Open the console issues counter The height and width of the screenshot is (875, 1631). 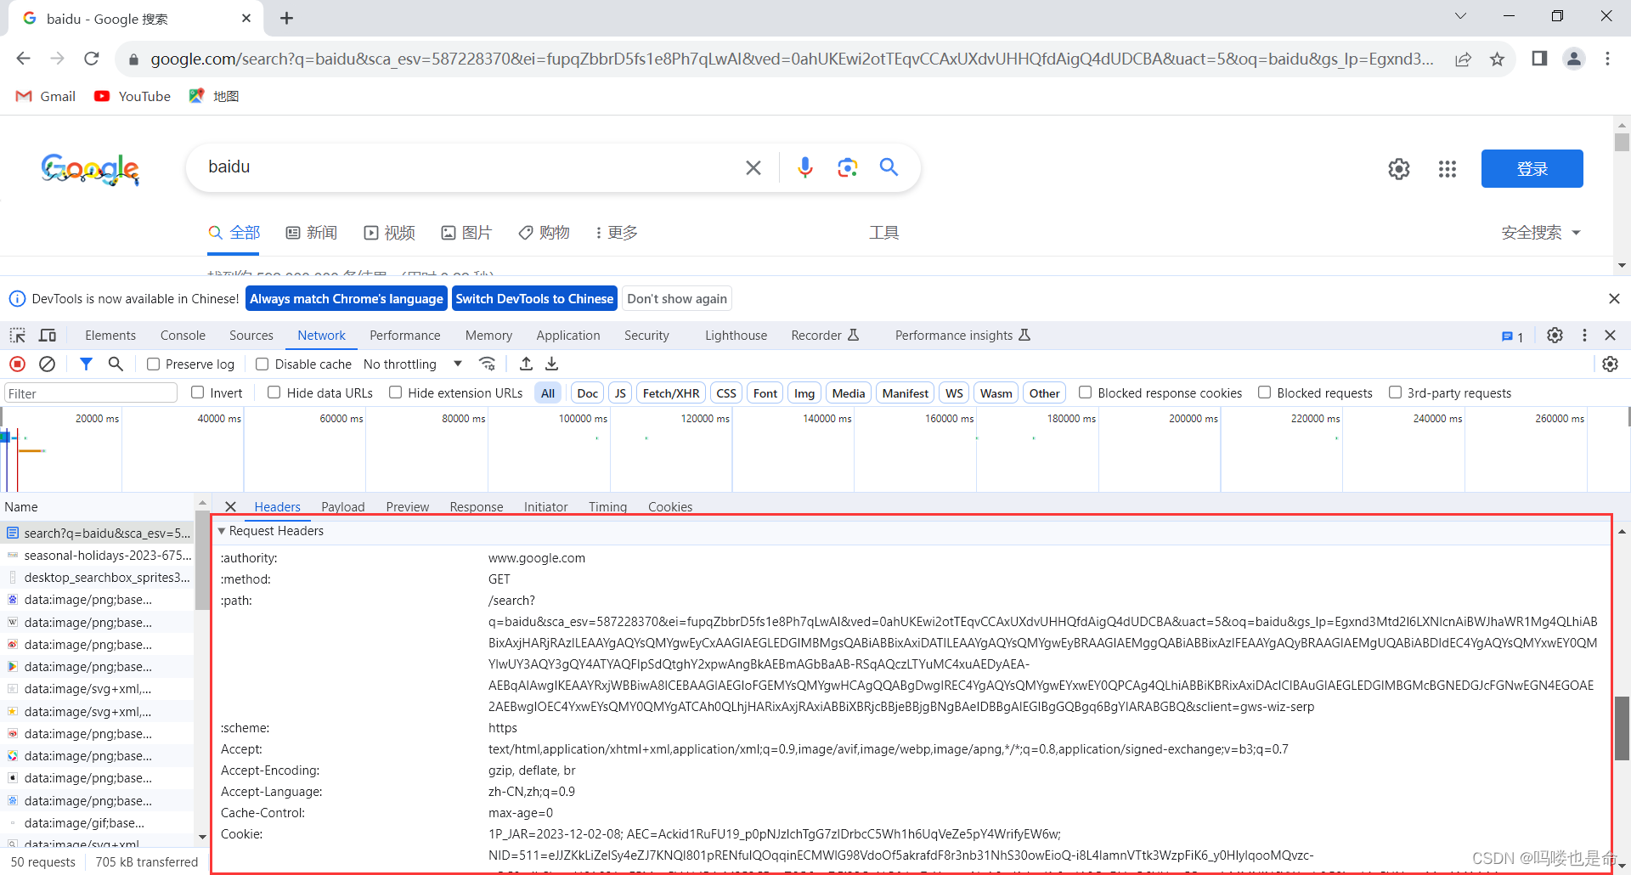(1512, 336)
